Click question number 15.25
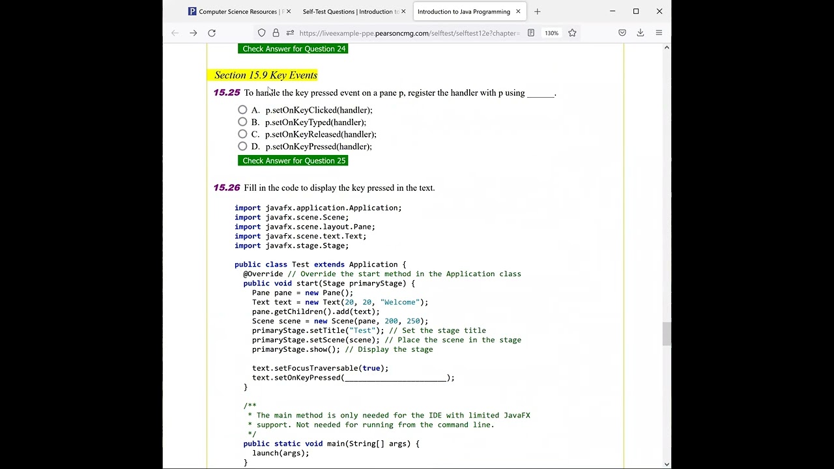 click(x=227, y=92)
